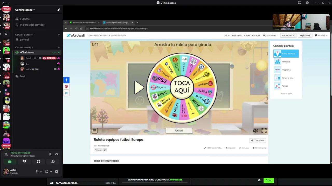Screen dimensions: 332x186
Task: Open Discord user settings gear
Action: point(57,172)
